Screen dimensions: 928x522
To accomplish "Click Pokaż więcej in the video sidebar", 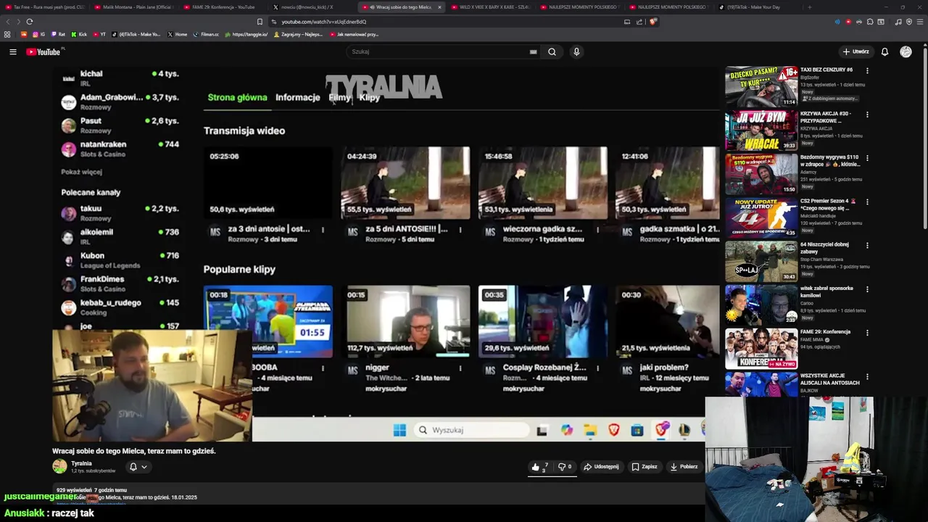I will point(81,172).
